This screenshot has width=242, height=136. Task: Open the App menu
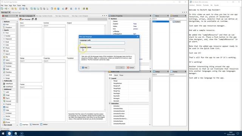10,5
